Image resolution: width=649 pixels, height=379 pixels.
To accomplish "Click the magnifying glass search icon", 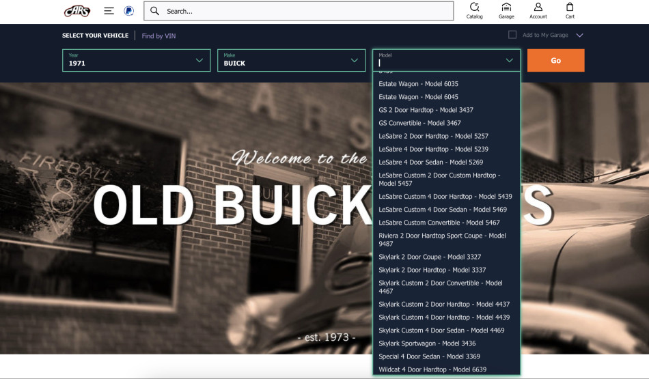I will (155, 11).
